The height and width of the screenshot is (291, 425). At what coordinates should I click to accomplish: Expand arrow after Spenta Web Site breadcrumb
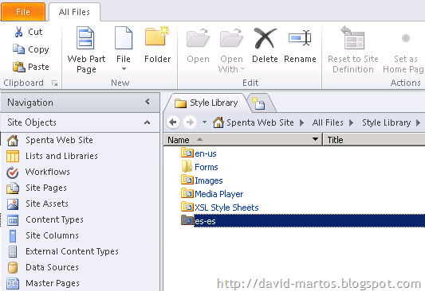pos(301,123)
